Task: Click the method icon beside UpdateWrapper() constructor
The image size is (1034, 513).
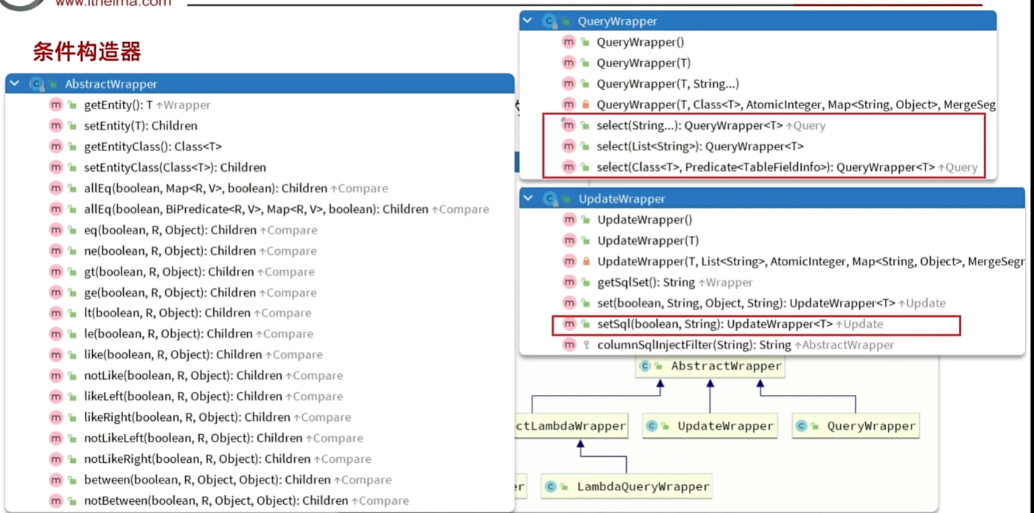Action: coord(569,220)
